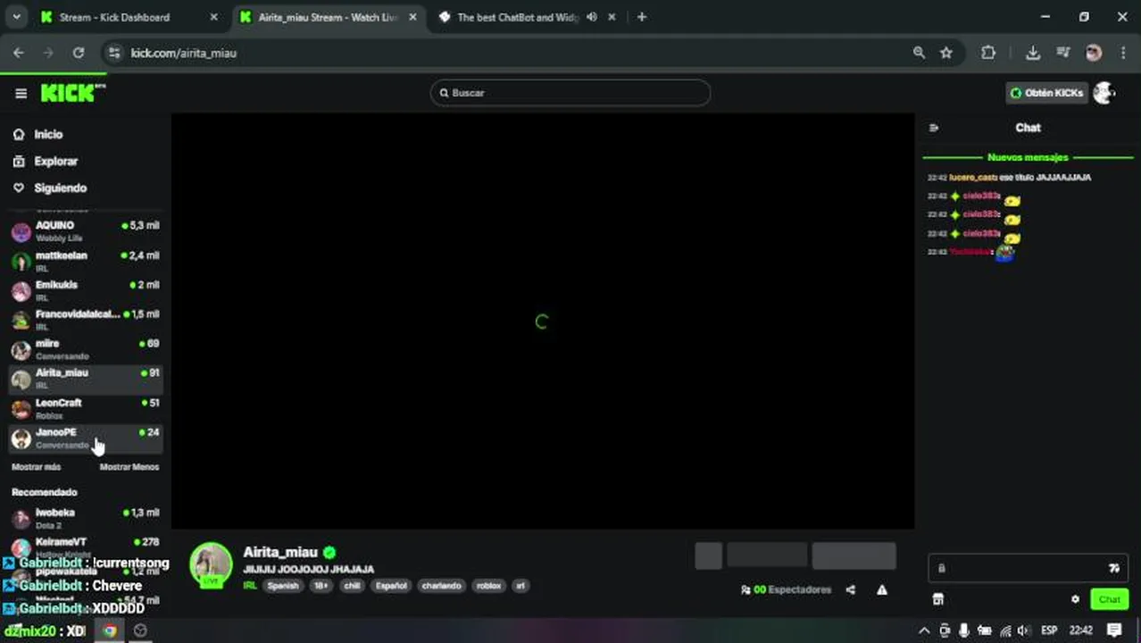This screenshot has height=643, width=1141.
Task: Select the roblox tag
Action: point(489,586)
